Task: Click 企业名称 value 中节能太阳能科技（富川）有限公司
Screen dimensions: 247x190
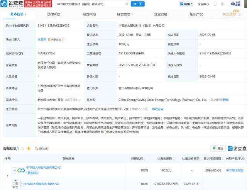Action: pos(142,25)
